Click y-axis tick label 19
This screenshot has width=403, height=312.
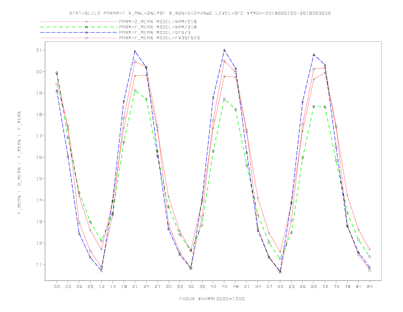[39, 93]
